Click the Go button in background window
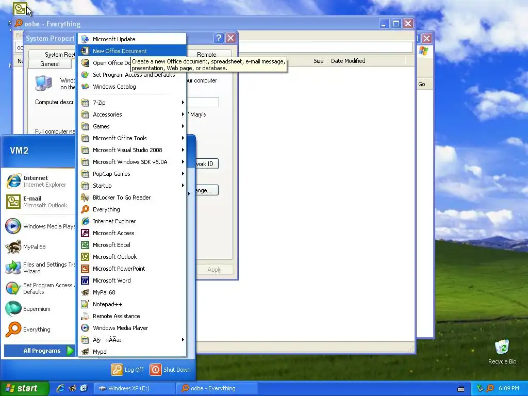The image size is (528, 396). (422, 84)
